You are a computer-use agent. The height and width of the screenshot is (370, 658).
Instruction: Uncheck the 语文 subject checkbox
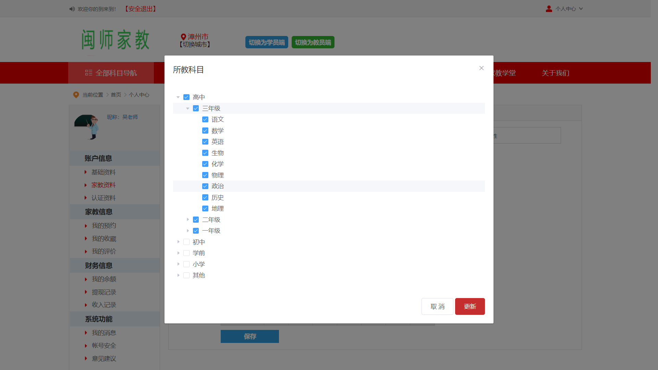click(205, 120)
